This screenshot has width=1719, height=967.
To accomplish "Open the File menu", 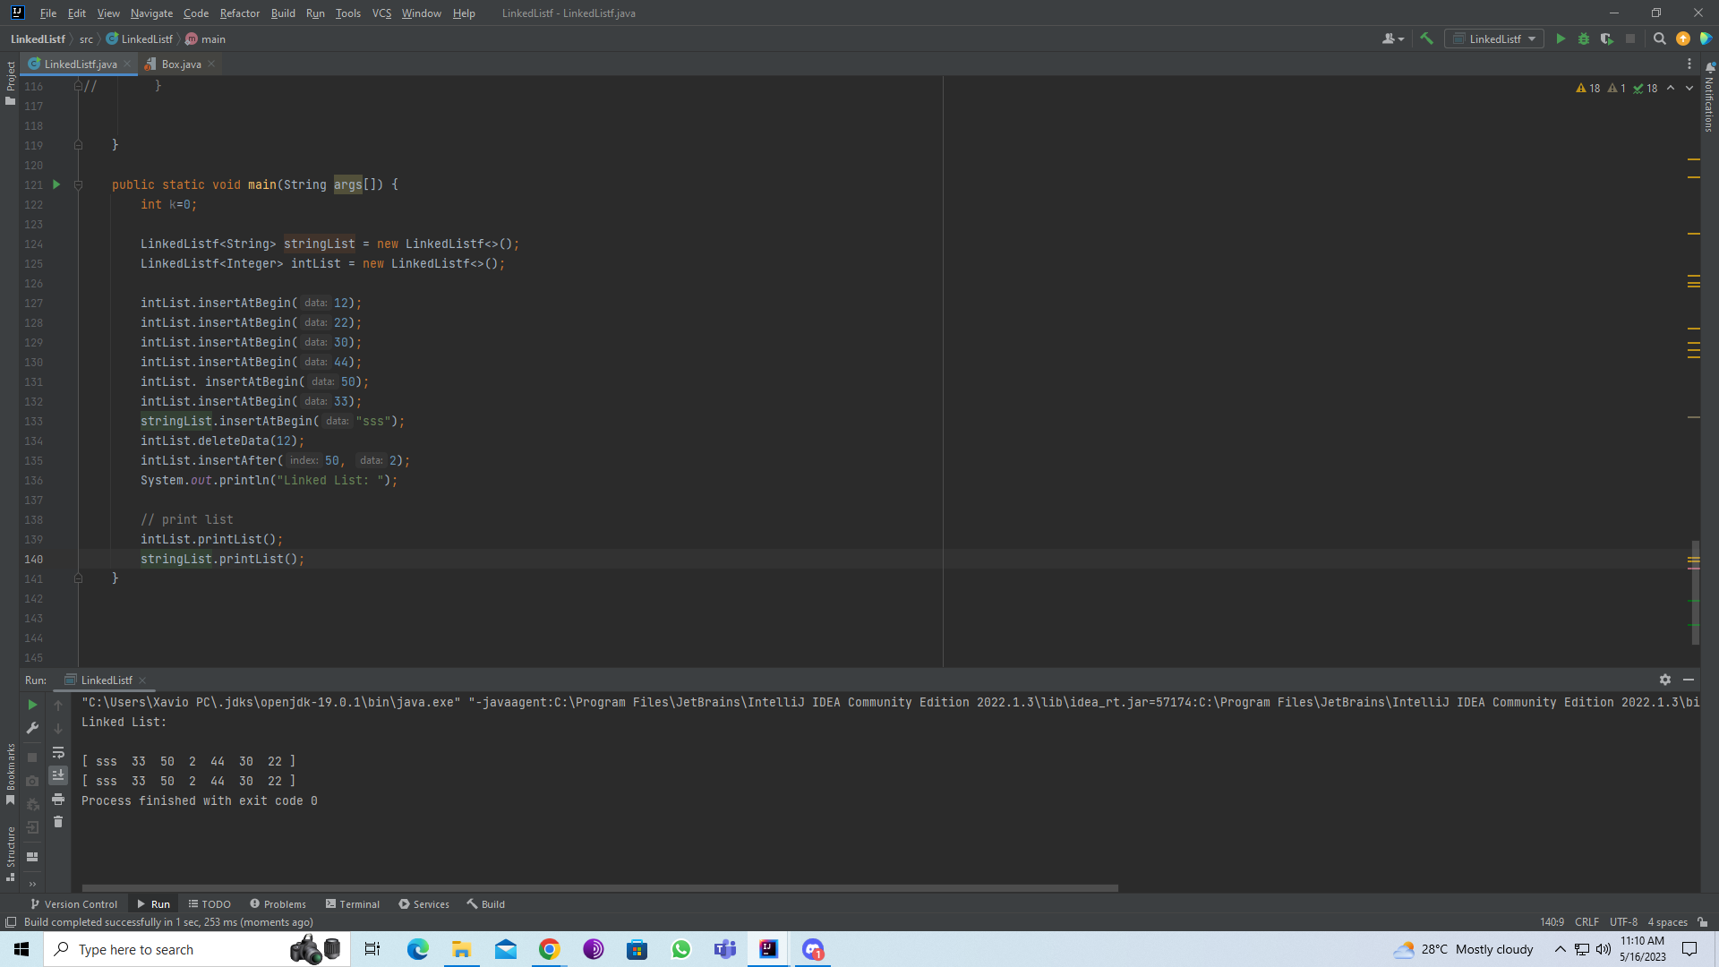I will coord(48,13).
